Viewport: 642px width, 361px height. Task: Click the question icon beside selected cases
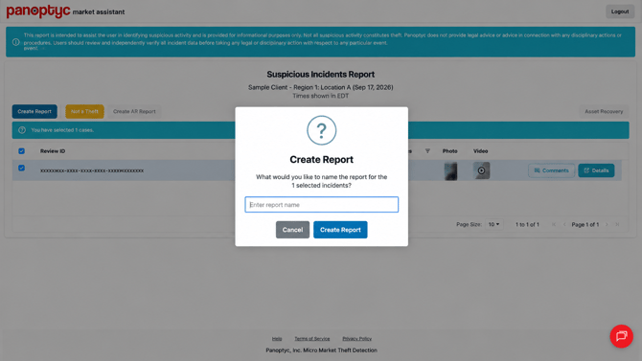pos(22,130)
